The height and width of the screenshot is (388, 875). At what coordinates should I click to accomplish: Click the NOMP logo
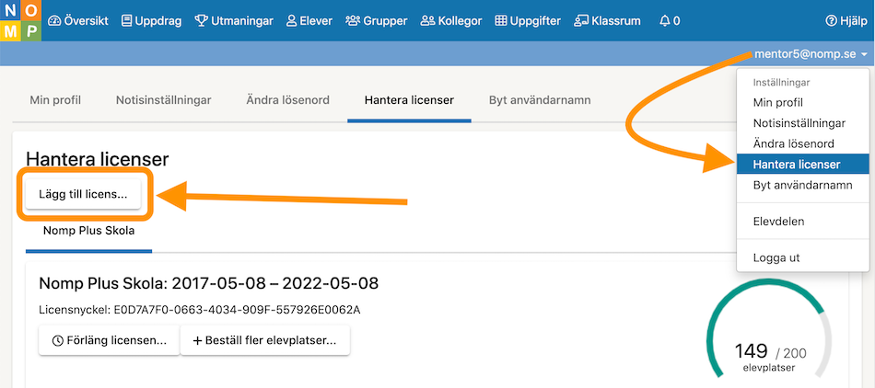[20, 20]
